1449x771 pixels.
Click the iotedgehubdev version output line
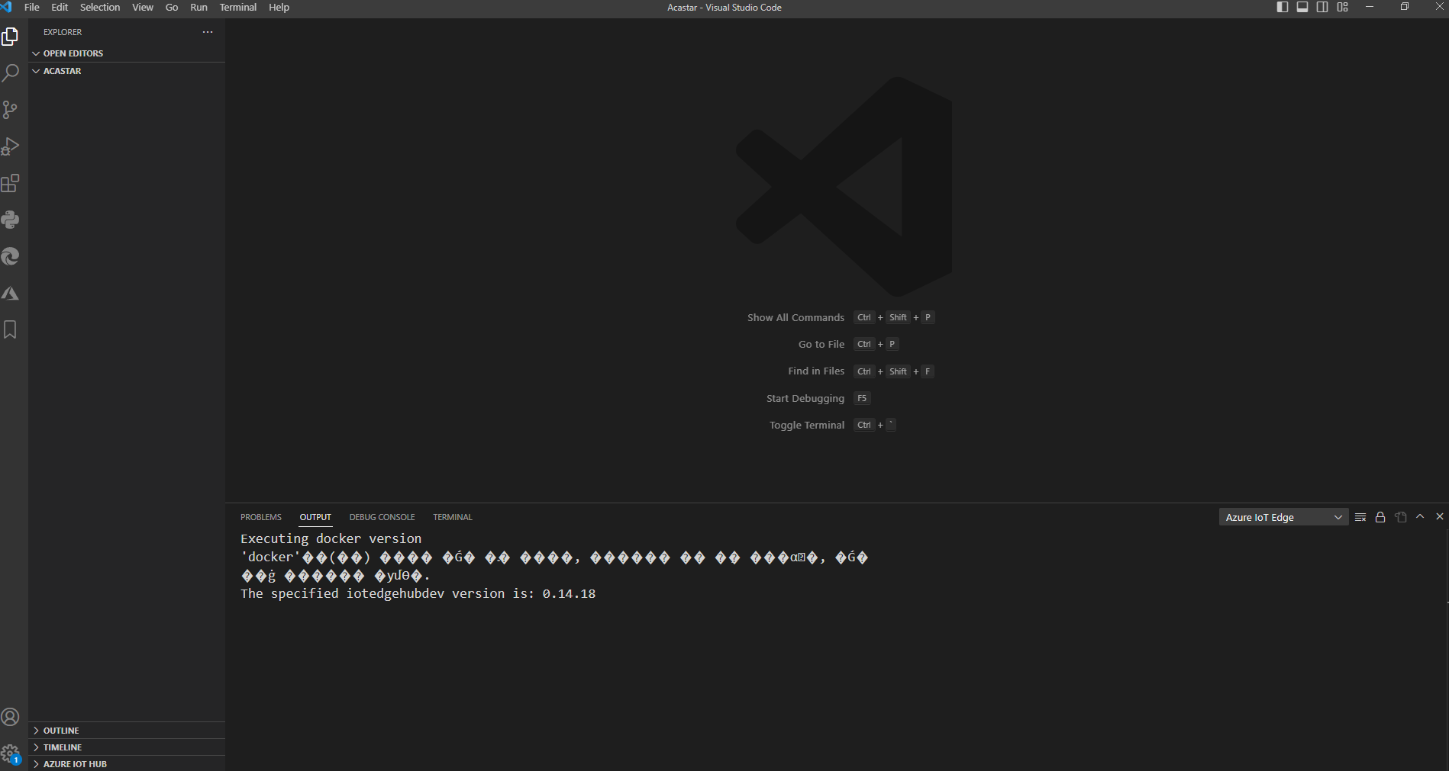(x=418, y=593)
